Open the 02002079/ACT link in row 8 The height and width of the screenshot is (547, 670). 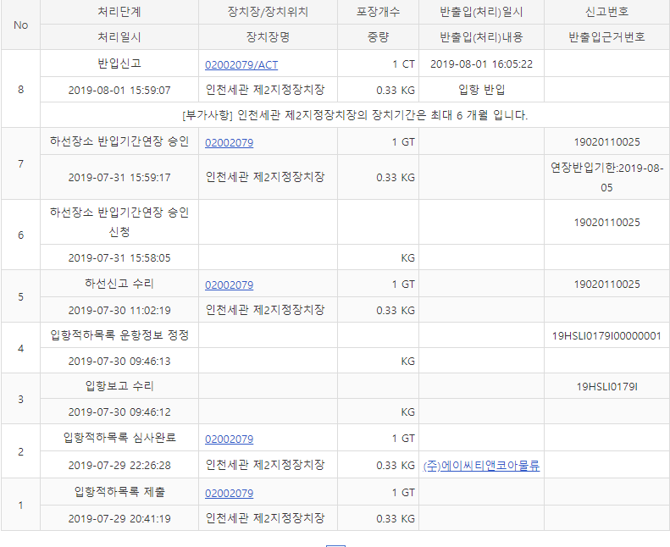[x=241, y=64]
